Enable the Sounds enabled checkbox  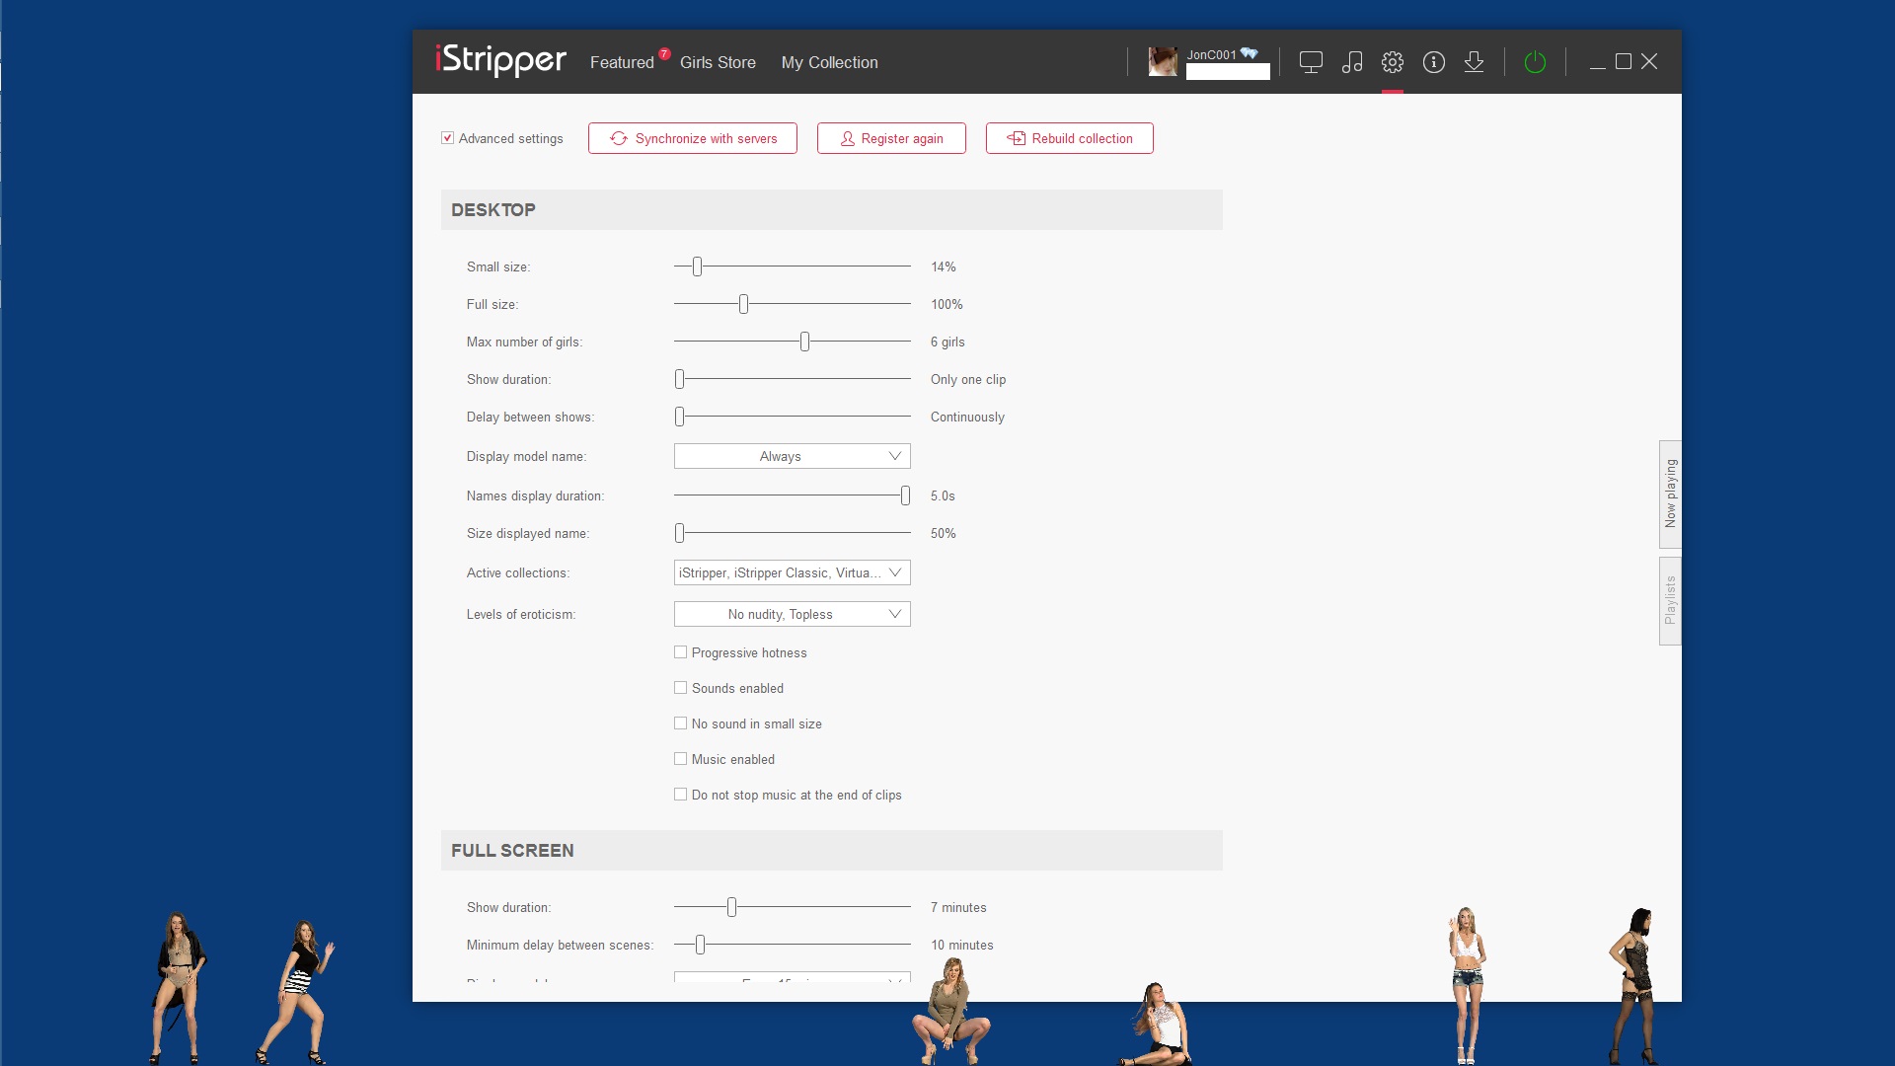[x=680, y=688]
